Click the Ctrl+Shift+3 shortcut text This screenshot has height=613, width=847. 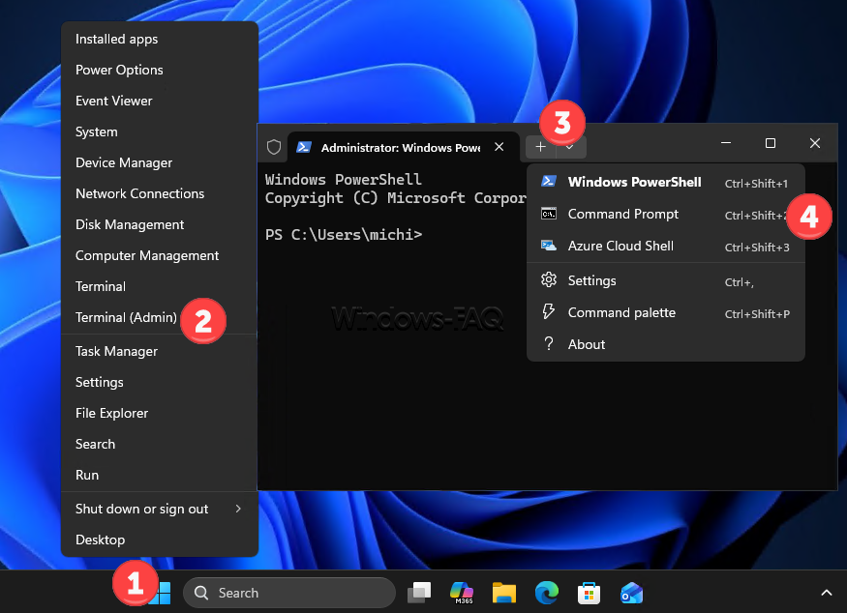pos(757,248)
